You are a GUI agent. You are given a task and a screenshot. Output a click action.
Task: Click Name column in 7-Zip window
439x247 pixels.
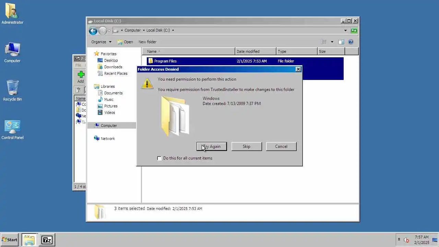click(x=81, y=98)
